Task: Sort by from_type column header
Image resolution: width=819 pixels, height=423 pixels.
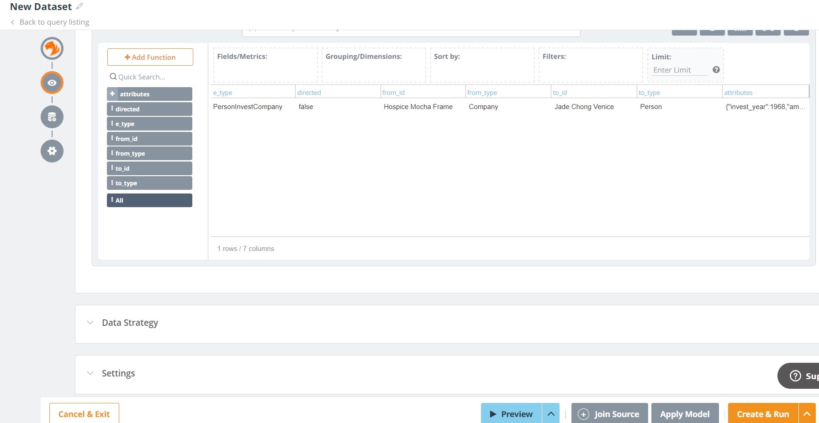Action: click(482, 93)
